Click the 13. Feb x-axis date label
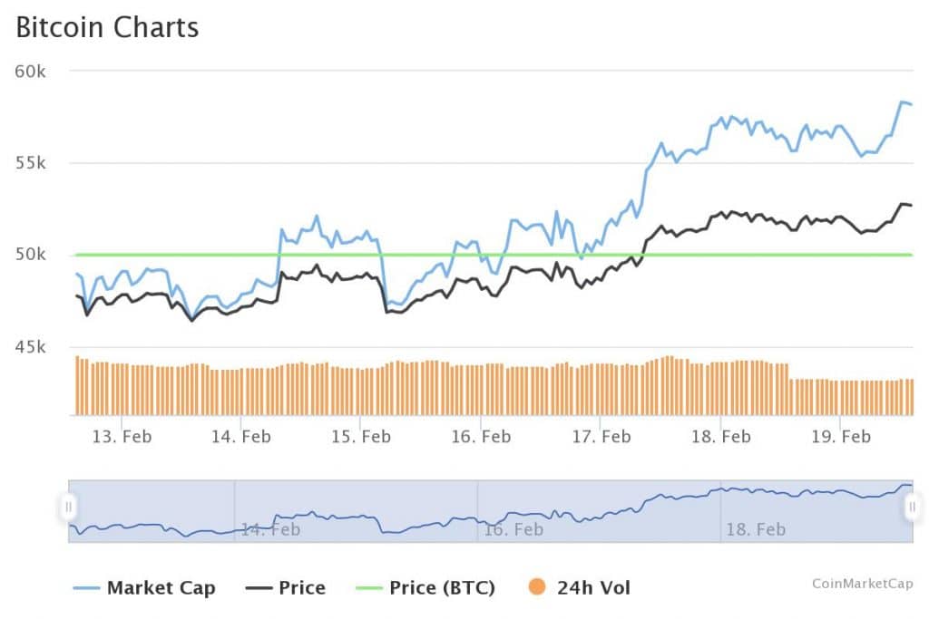Screen dimensions: 929x619 tap(122, 437)
